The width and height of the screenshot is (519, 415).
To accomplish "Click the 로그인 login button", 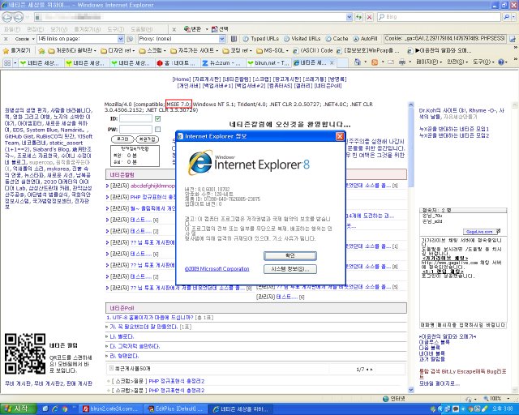I will [122, 139].
